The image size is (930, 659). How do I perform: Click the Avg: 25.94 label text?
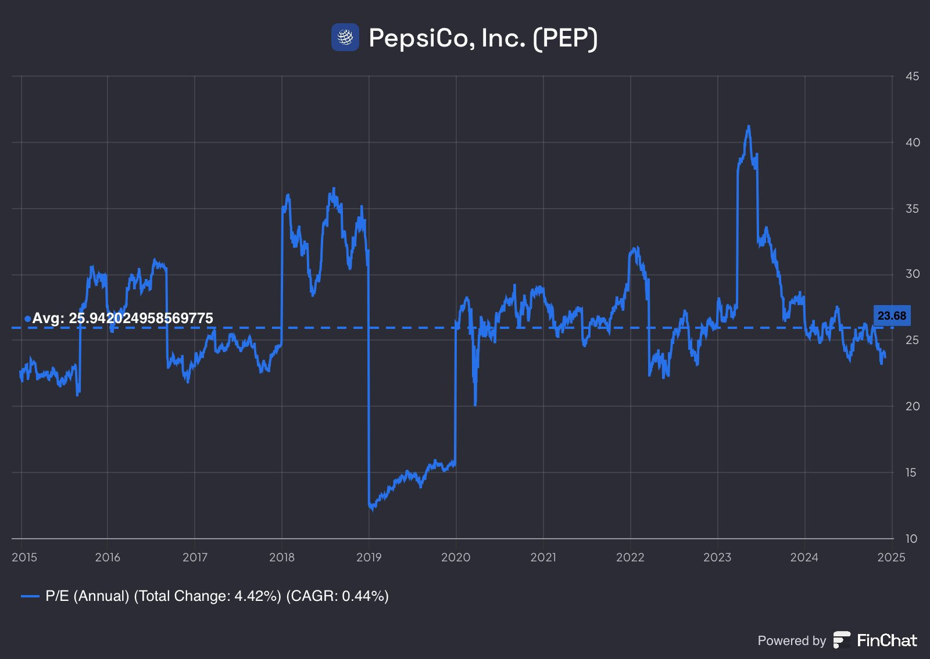pyautogui.click(x=123, y=318)
